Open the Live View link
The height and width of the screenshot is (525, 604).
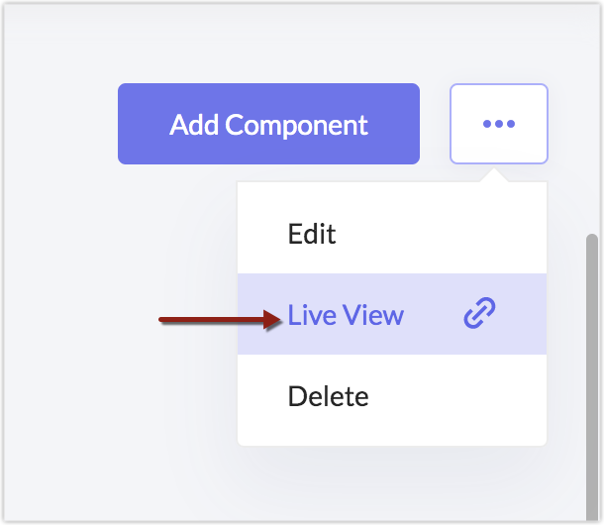pos(346,315)
